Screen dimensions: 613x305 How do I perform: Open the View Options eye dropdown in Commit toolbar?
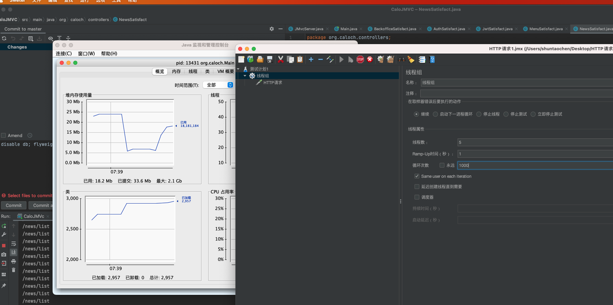51,38
